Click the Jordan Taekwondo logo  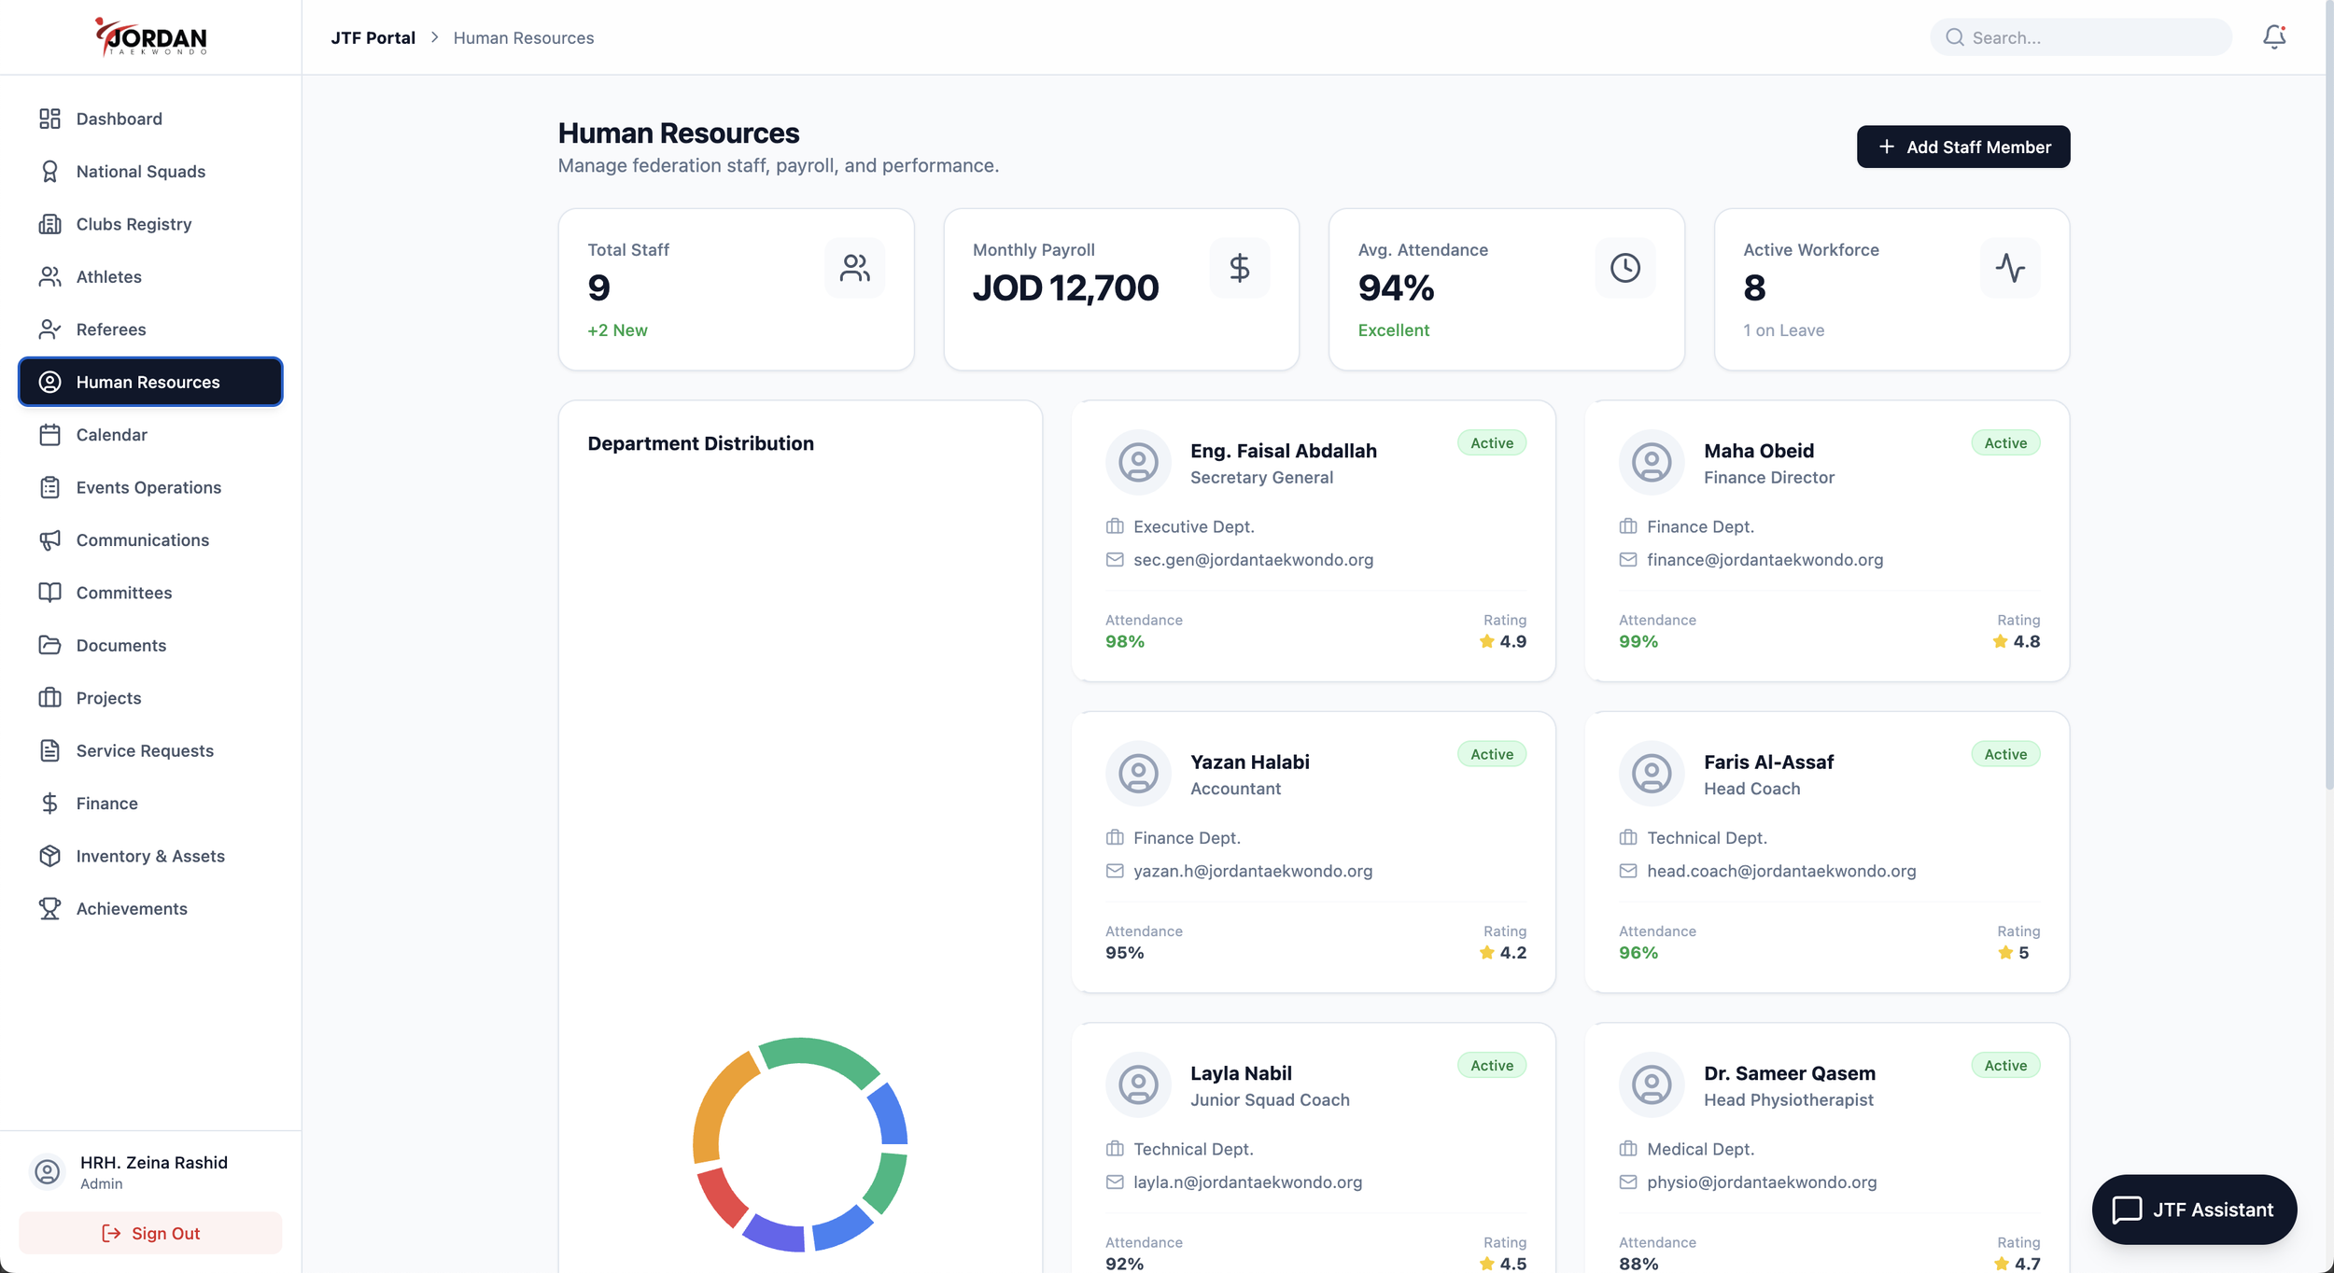coord(151,37)
